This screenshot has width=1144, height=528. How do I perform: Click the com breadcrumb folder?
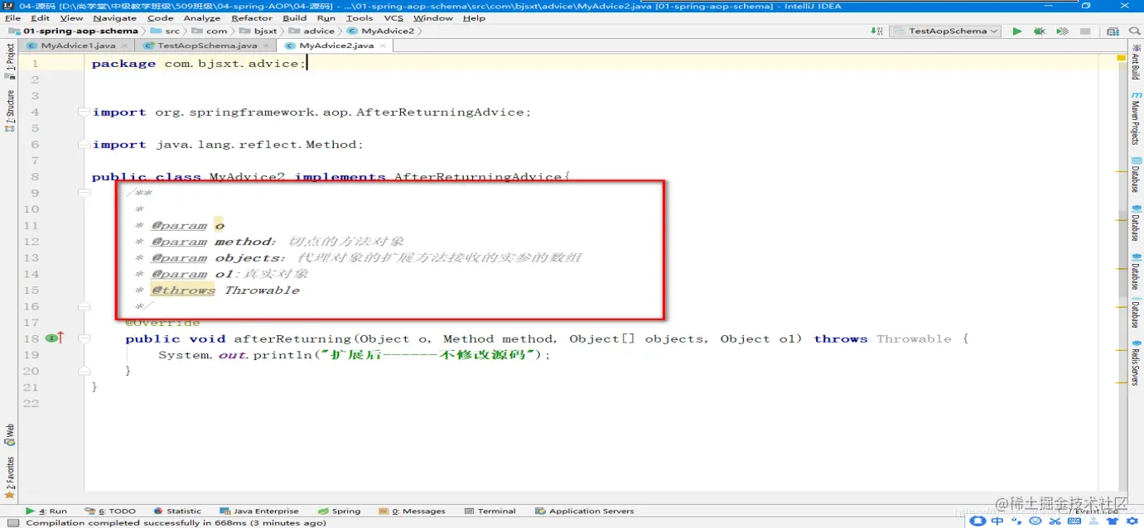210,31
